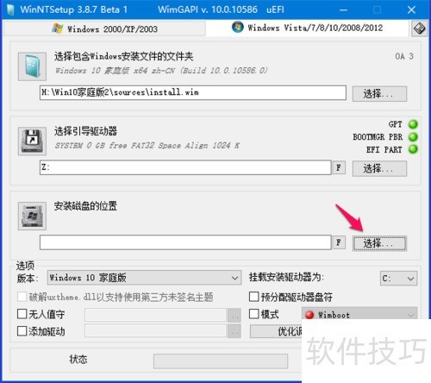Screen dimensions: 431x383
Task: Switch to Windows 2000/XP/2003 tab
Action: point(105,28)
